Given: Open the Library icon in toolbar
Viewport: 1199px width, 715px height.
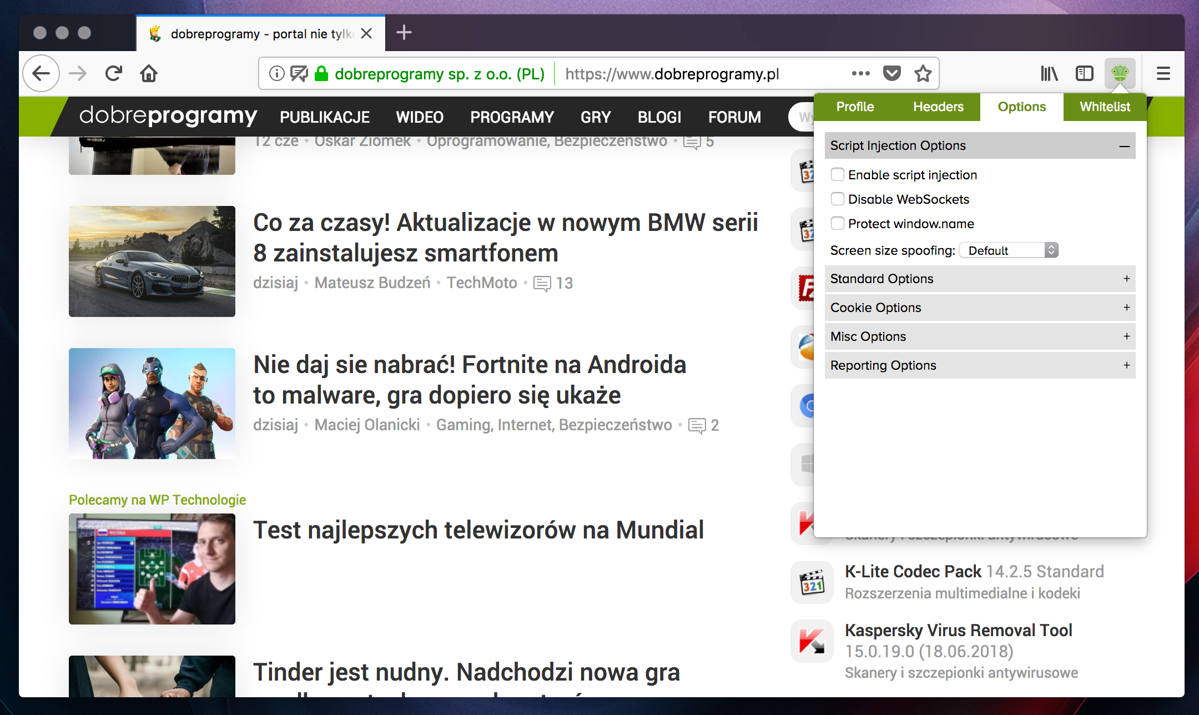Looking at the screenshot, I should (x=1049, y=73).
